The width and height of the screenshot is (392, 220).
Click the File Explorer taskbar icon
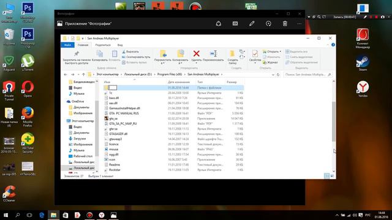click(53, 215)
